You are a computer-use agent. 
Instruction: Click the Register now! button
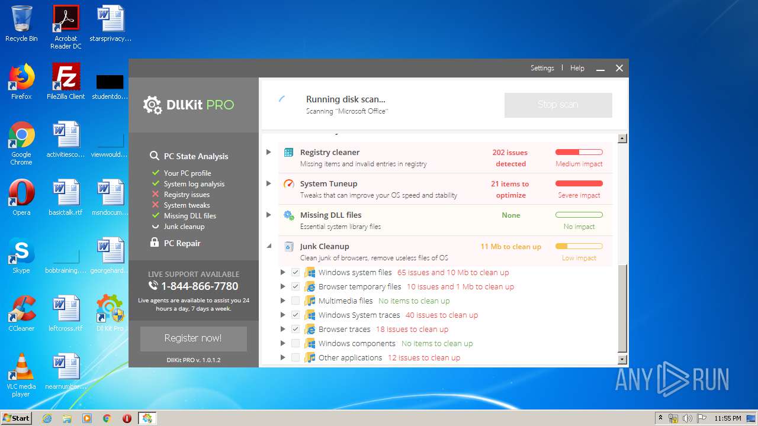pos(193,338)
